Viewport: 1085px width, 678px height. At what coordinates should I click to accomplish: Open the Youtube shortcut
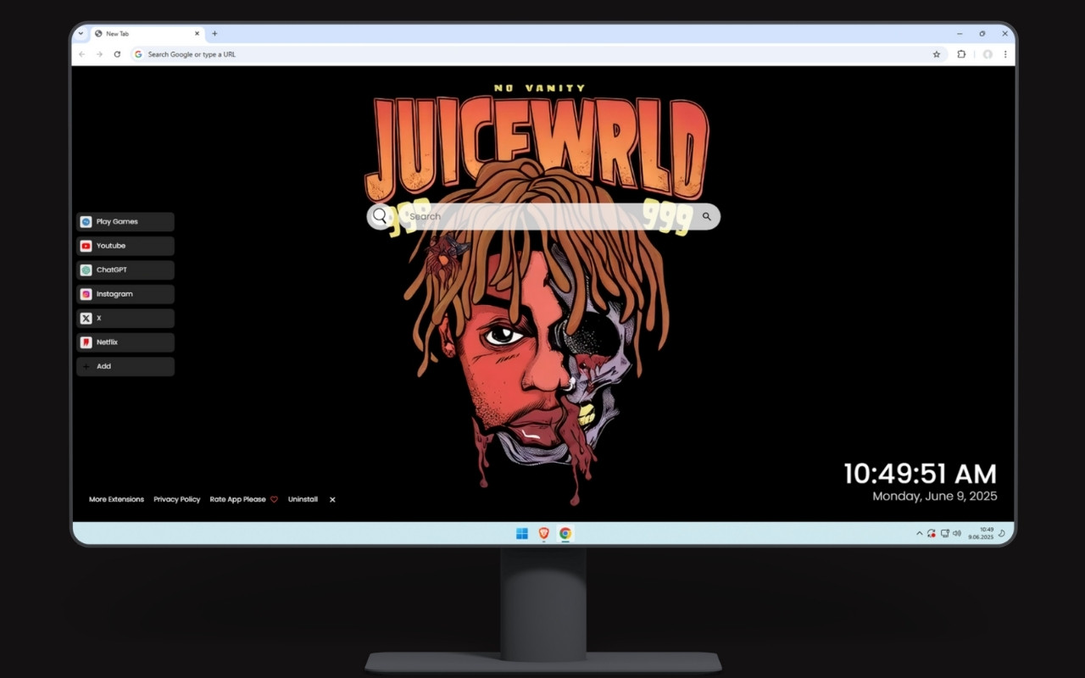[x=125, y=246]
